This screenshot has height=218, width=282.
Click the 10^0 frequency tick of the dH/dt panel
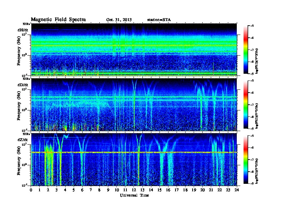(24, 55)
